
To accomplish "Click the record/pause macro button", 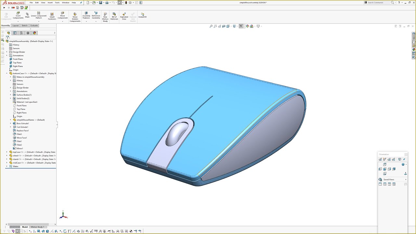I will tap(13, 7).
